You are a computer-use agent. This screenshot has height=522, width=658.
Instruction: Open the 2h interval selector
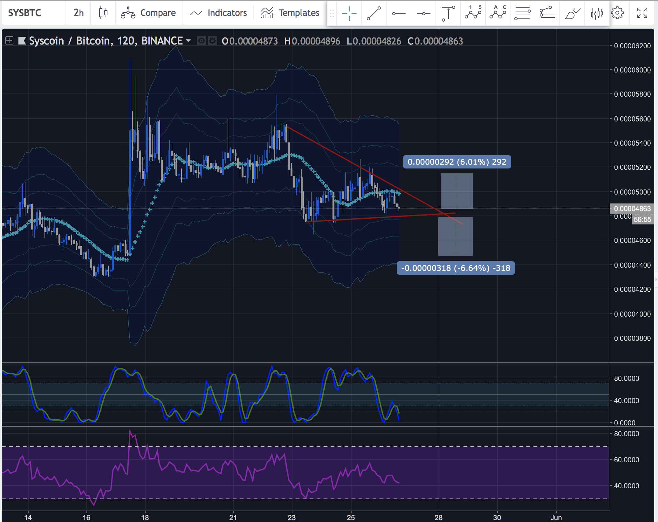click(x=79, y=13)
